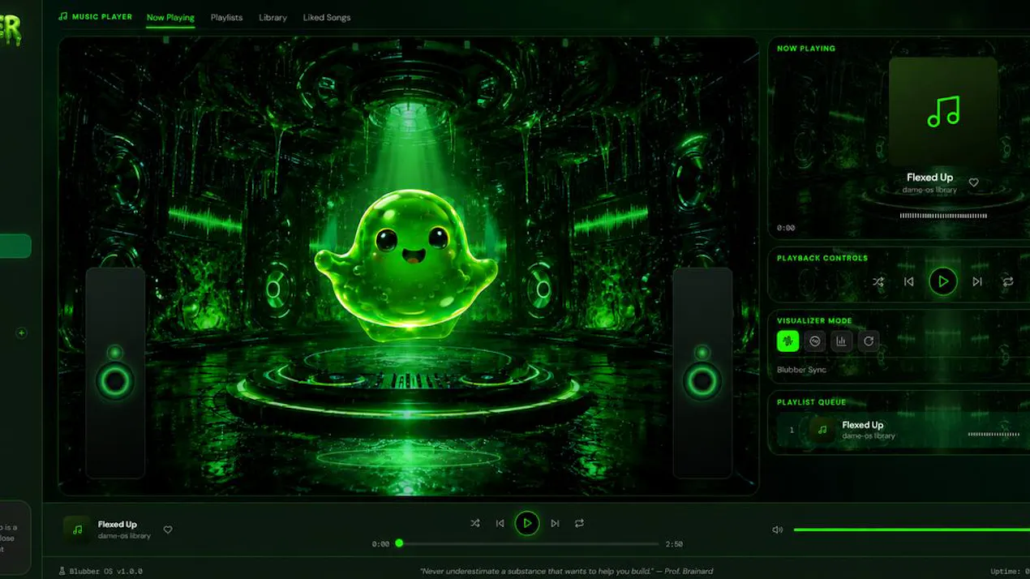This screenshot has width=1030, height=579.
Task: Like Flexed Up via heart in Now Playing card
Action: (x=974, y=182)
